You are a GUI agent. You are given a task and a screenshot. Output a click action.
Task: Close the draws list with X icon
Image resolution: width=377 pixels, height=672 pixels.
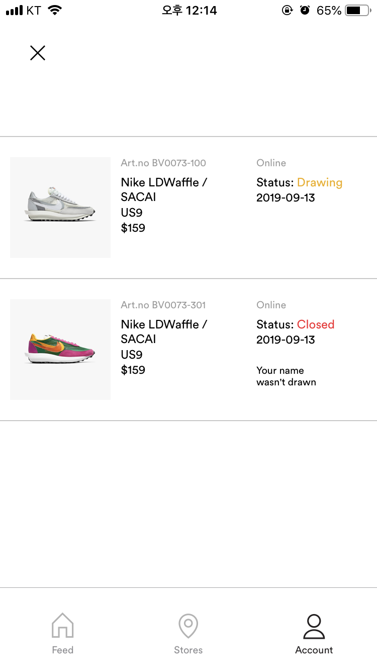[x=38, y=53]
